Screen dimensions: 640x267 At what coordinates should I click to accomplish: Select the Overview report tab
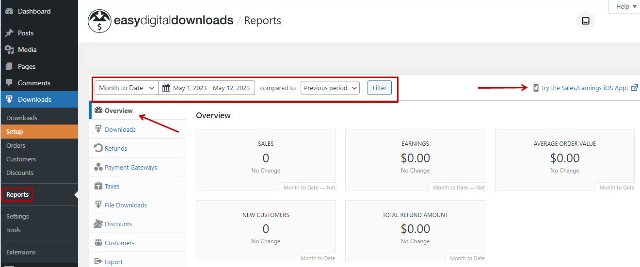(138, 110)
